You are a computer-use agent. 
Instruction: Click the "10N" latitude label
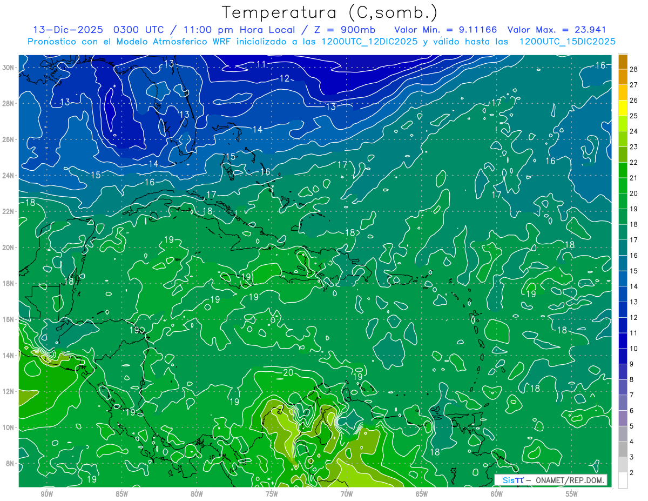9,427
